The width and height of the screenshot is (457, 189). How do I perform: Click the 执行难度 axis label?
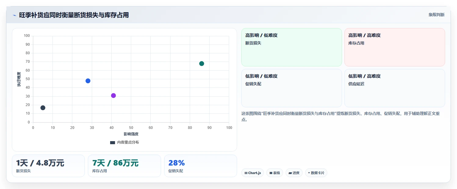(19, 79)
